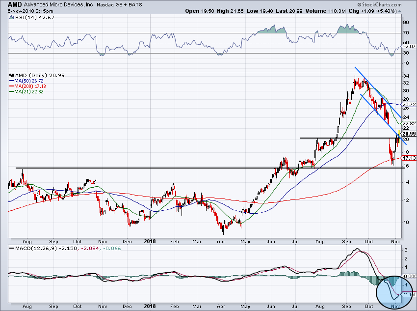The width and height of the screenshot is (417, 311).
Task: Click the AMD ticker symbol title
Action: tap(9, 3)
